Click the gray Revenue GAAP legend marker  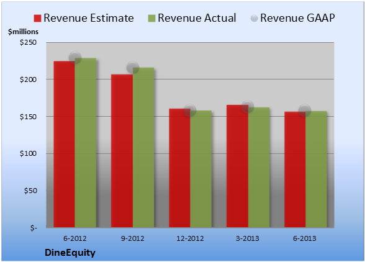tap(255, 19)
